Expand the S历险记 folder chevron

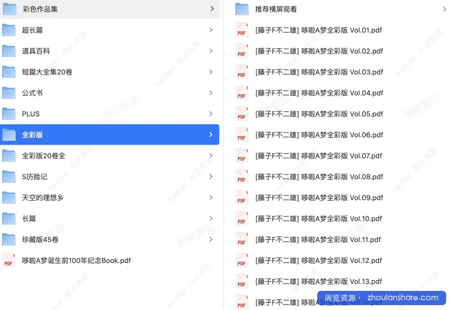coord(211,177)
